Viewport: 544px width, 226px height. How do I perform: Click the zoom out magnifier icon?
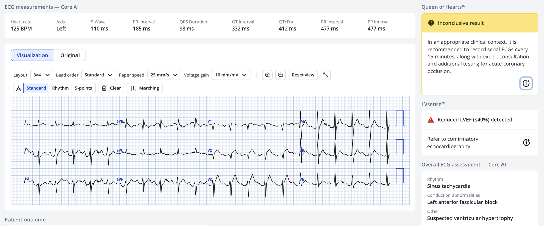[280, 75]
